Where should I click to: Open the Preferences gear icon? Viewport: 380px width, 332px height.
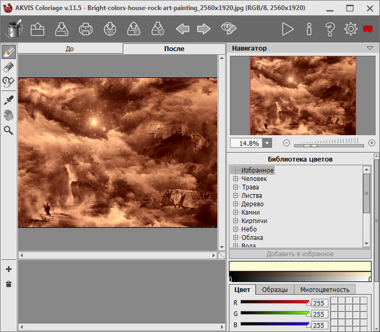pyautogui.click(x=350, y=29)
